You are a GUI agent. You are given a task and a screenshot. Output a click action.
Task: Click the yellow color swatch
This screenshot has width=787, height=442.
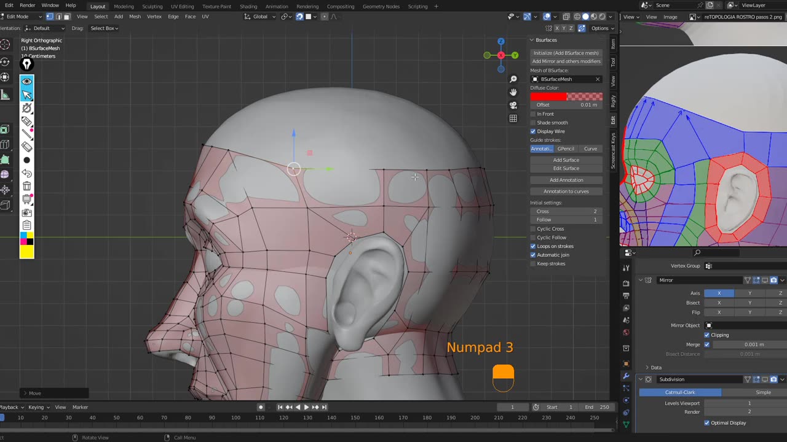pyautogui.click(x=26, y=252)
